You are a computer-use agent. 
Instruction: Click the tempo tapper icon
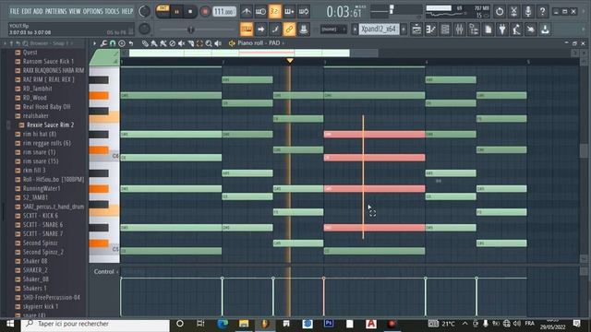tap(517, 29)
